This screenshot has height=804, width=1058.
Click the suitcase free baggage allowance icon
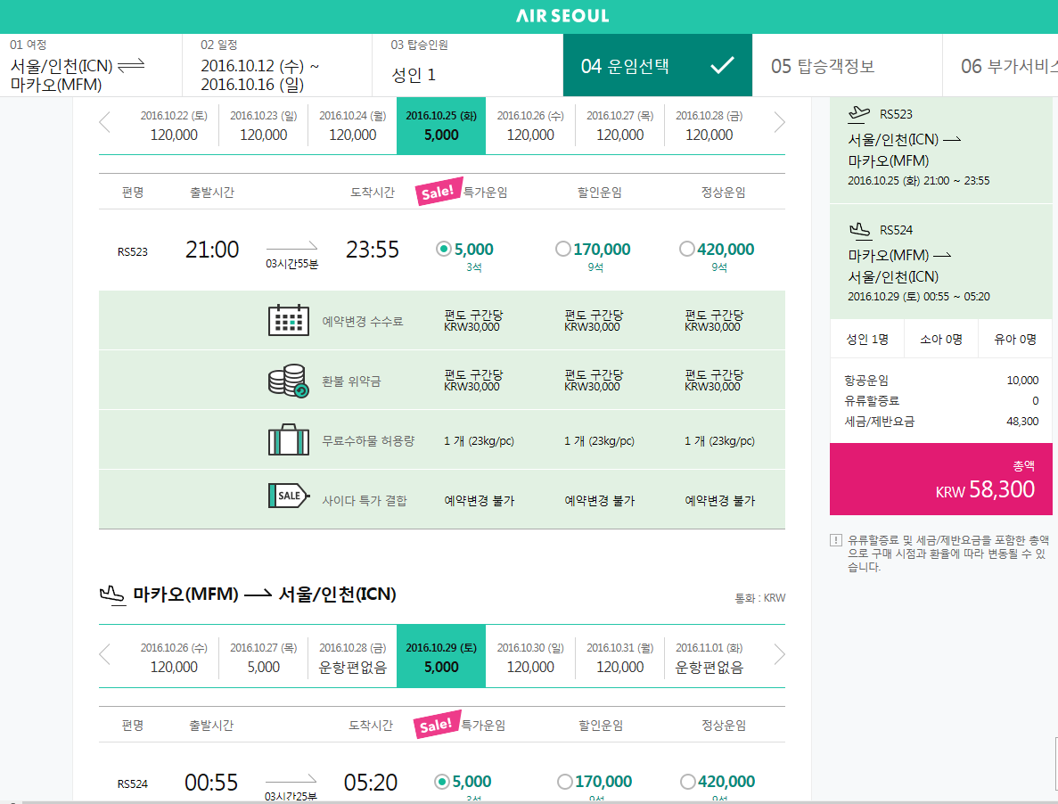(288, 440)
